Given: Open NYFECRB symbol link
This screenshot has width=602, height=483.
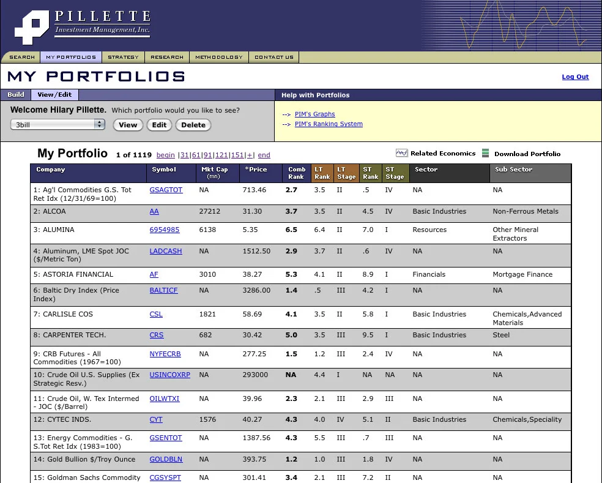Looking at the screenshot, I should [x=165, y=354].
